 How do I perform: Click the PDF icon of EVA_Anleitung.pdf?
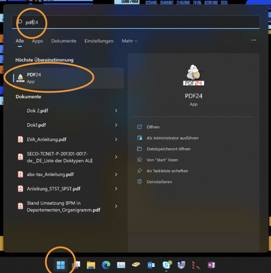pyautogui.click(x=21, y=139)
